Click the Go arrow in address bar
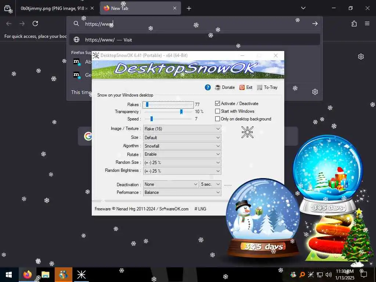 click(315, 23)
